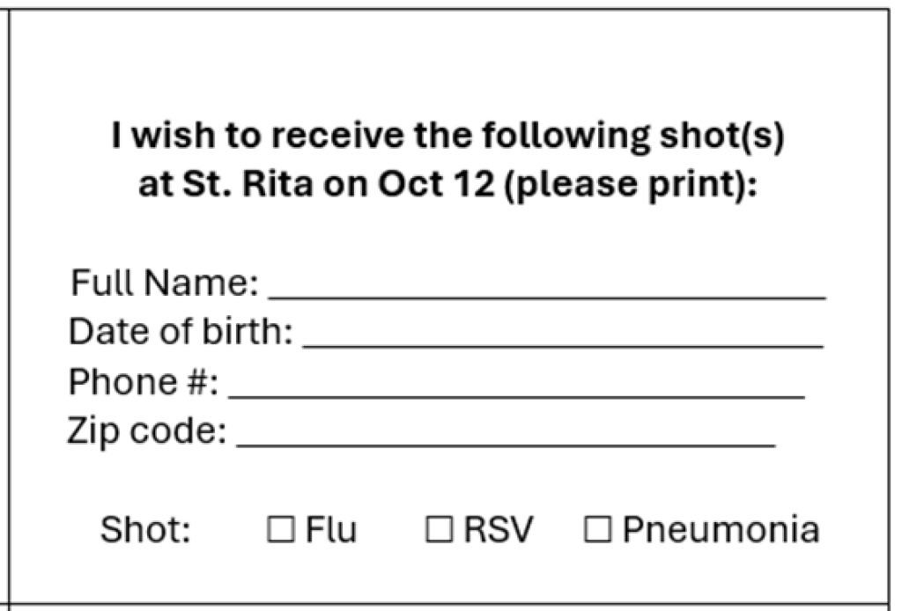Click the 'Shot:' label
Viewport: 902px width, 611px height.
pos(145,529)
